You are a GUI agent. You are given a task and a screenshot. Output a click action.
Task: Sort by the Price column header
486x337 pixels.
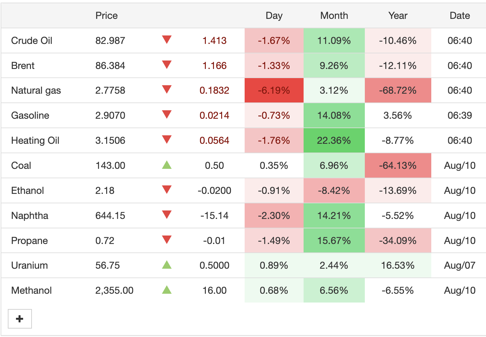(107, 16)
